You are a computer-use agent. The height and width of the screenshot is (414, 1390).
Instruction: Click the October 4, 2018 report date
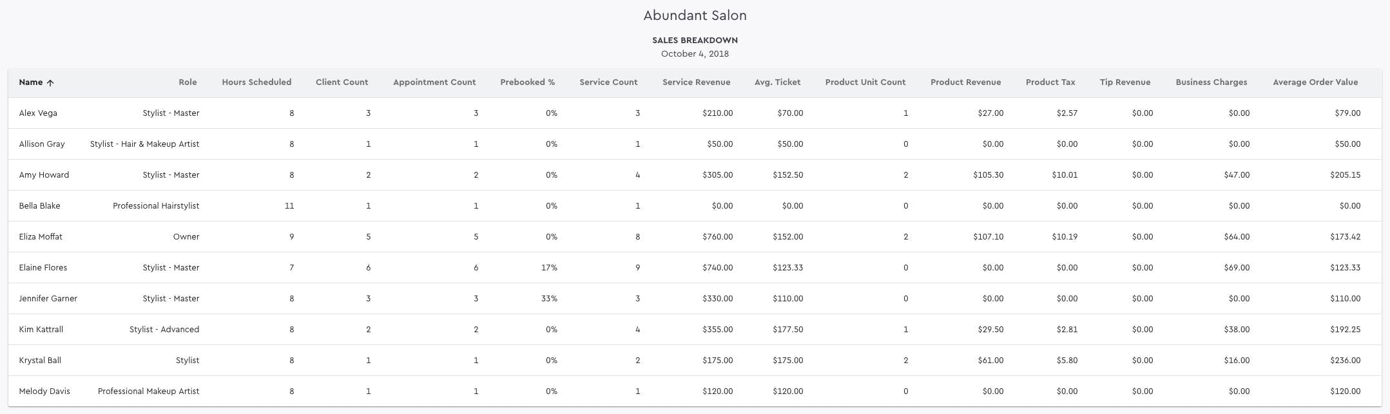695,54
